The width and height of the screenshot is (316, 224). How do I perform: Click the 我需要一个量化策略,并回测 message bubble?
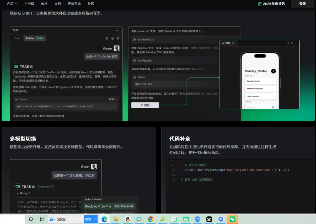pyautogui.click(x=74, y=176)
